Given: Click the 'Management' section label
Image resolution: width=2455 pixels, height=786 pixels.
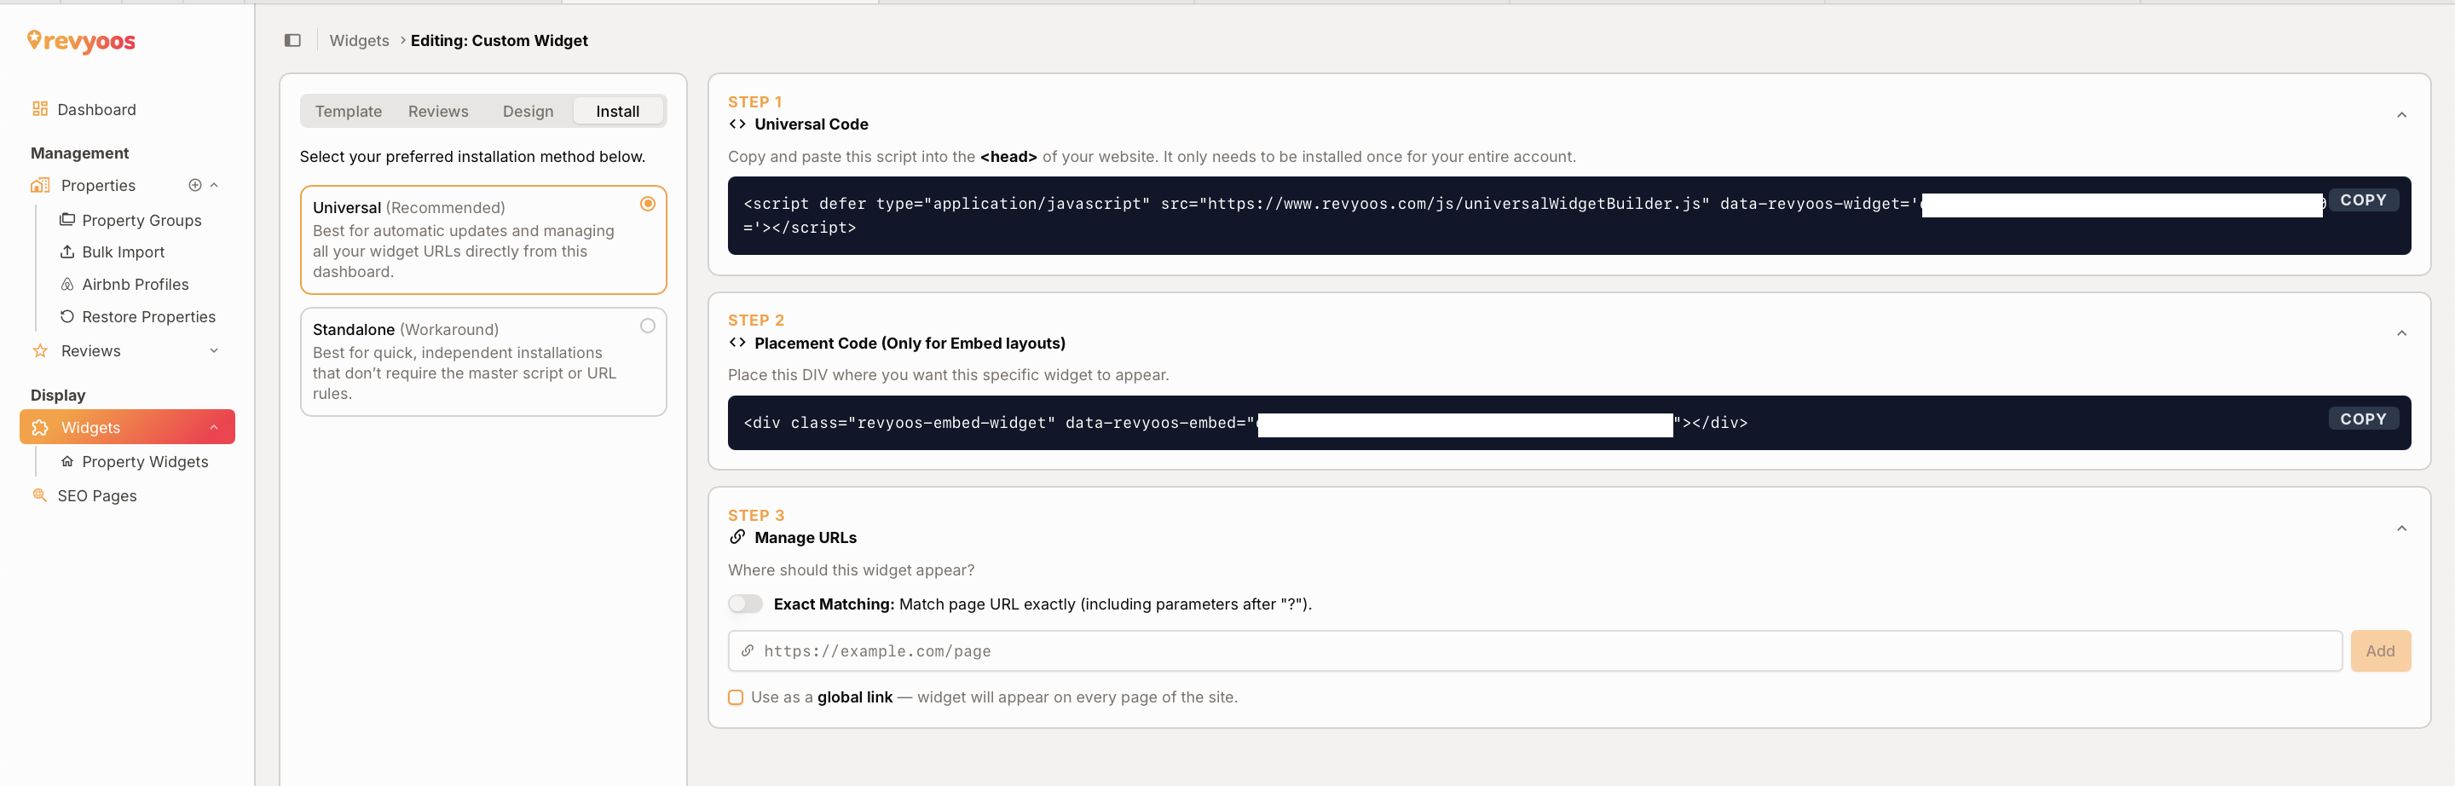Looking at the screenshot, I should coord(80,153).
